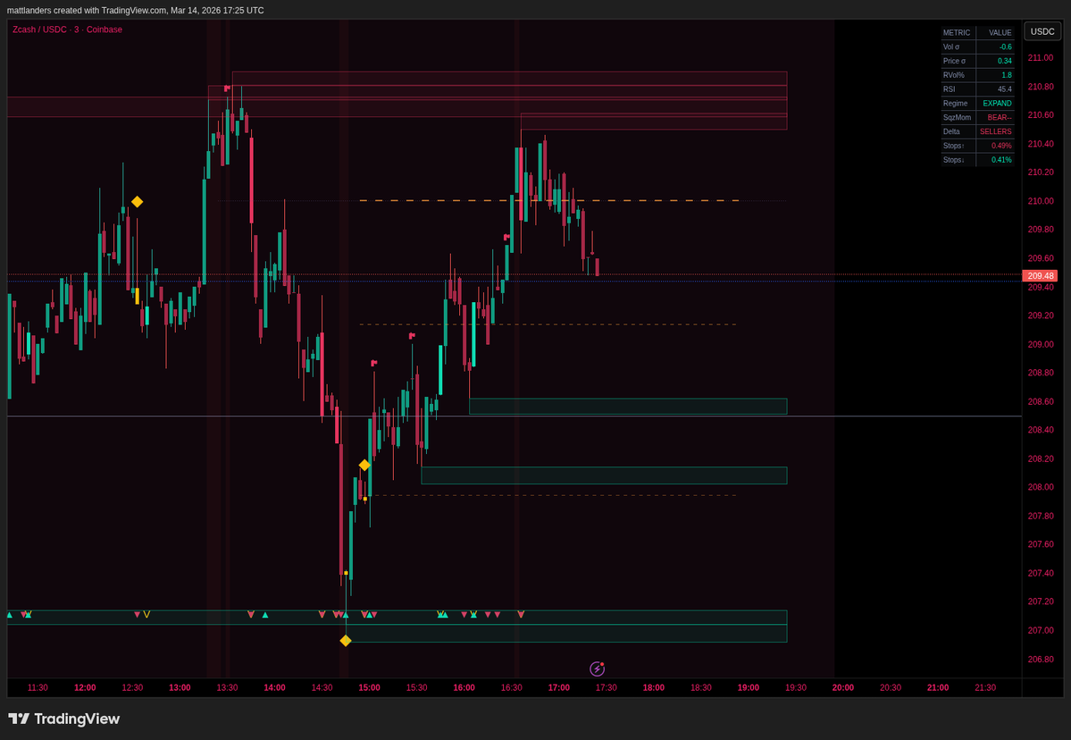Click the red supply zone above the 16:45 high
The width and height of the screenshot is (1071, 740).
click(x=654, y=121)
